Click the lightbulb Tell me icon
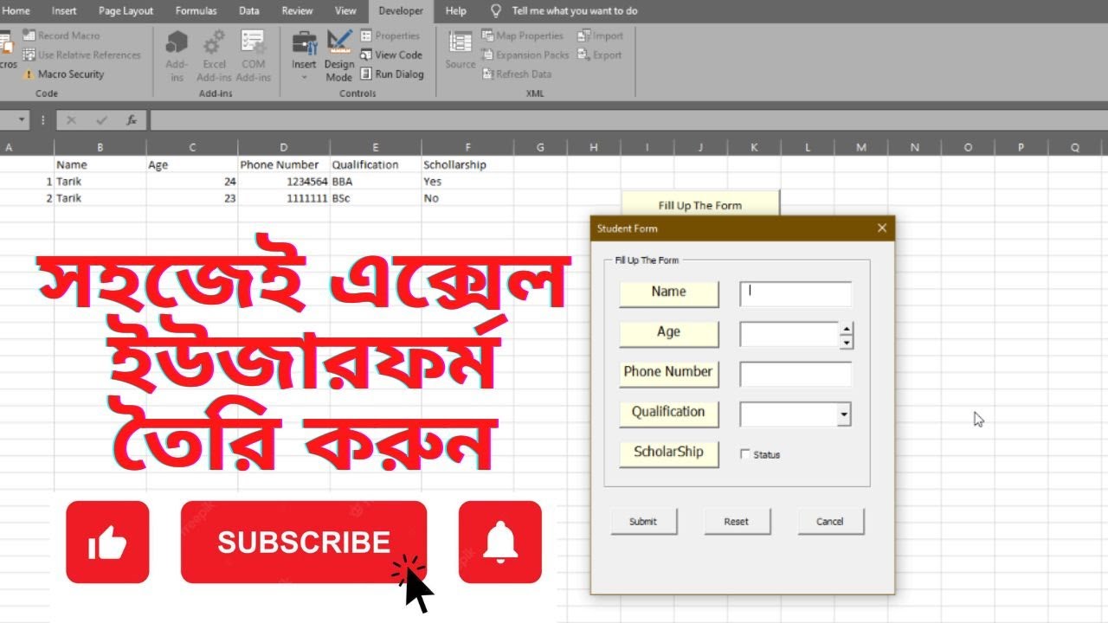 click(x=496, y=11)
